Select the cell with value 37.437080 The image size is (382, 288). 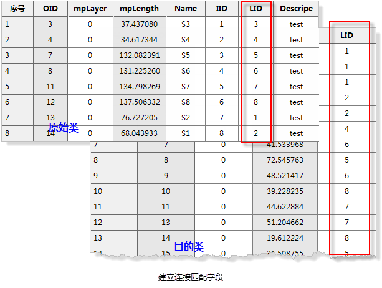point(140,24)
